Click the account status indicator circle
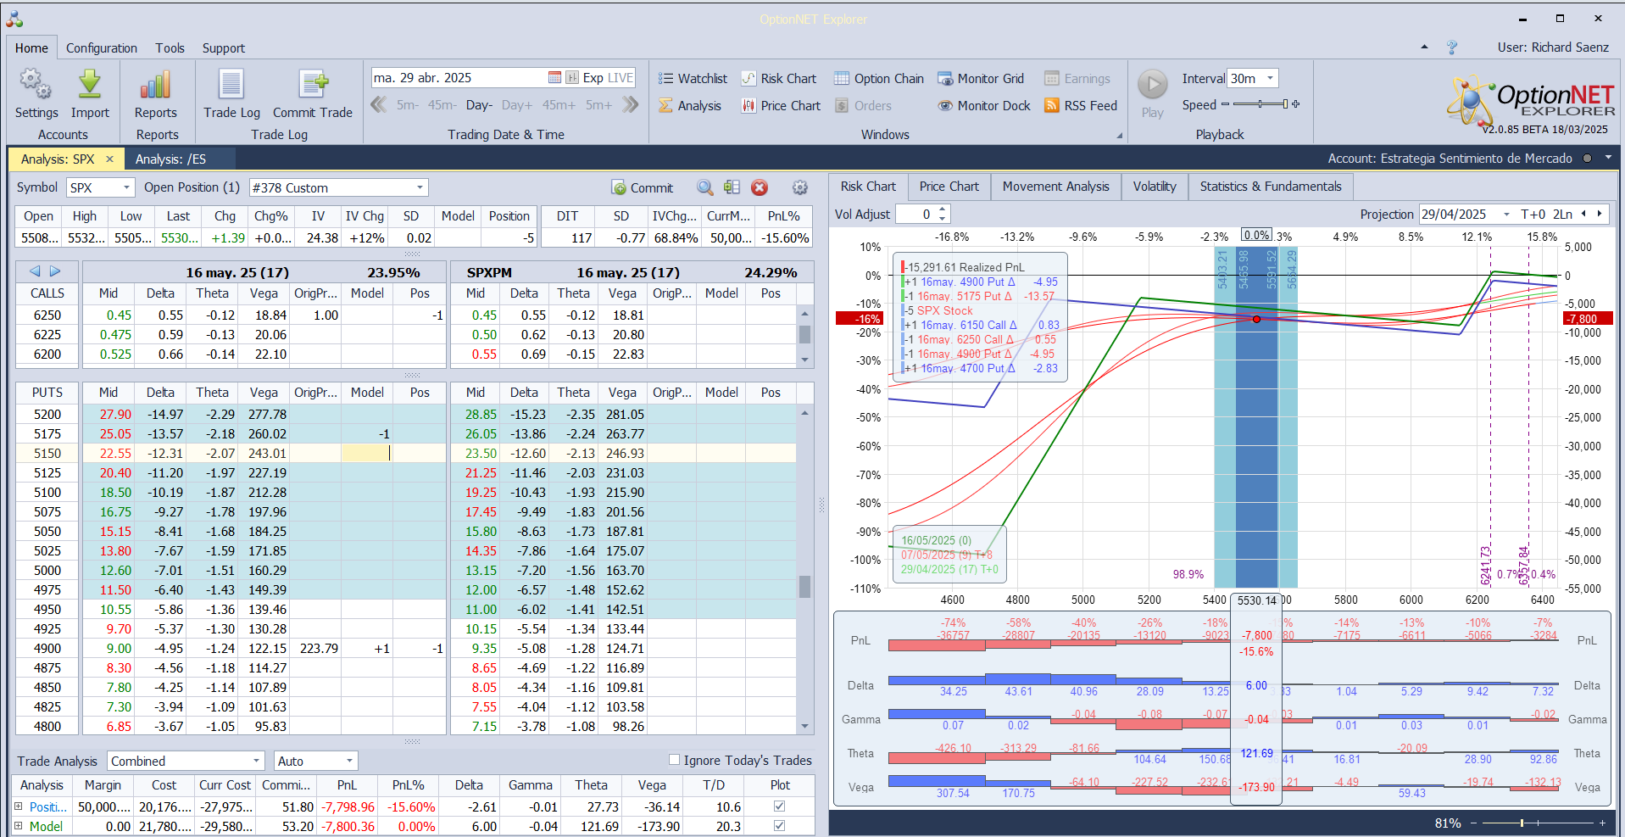This screenshot has height=837, width=1625. pyautogui.click(x=1587, y=159)
